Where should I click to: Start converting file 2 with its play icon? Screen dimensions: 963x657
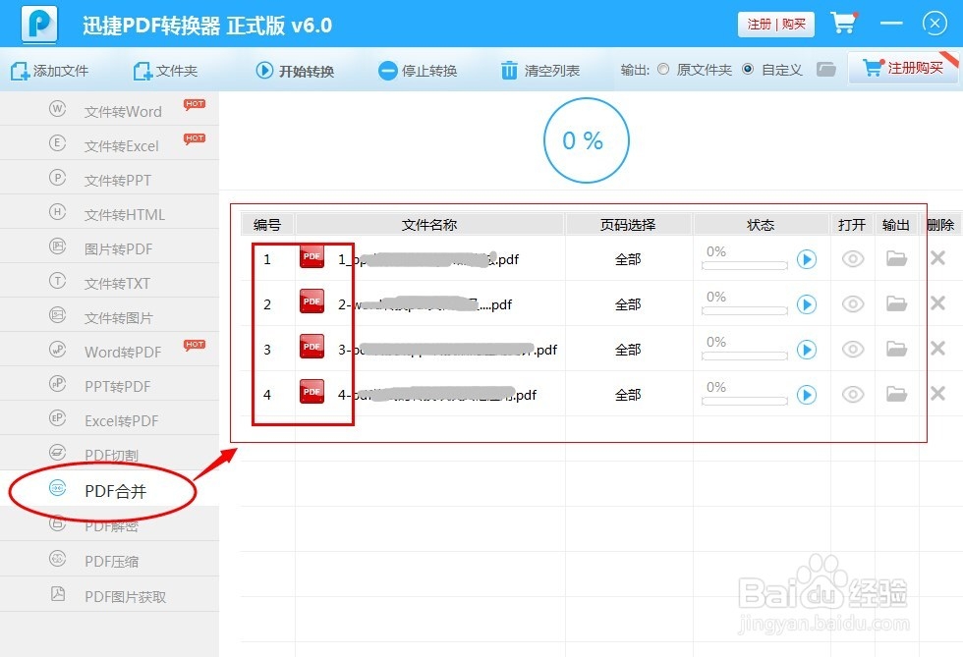[807, 304]
